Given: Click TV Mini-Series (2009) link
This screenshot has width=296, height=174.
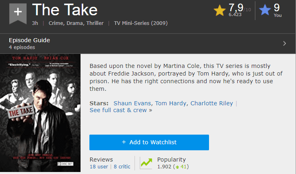Looking at the screenshot, I should coord(141,23).
